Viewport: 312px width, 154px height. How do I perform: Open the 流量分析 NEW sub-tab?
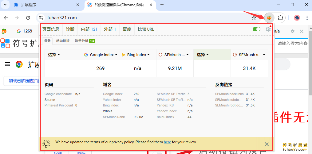pos(85,41)
